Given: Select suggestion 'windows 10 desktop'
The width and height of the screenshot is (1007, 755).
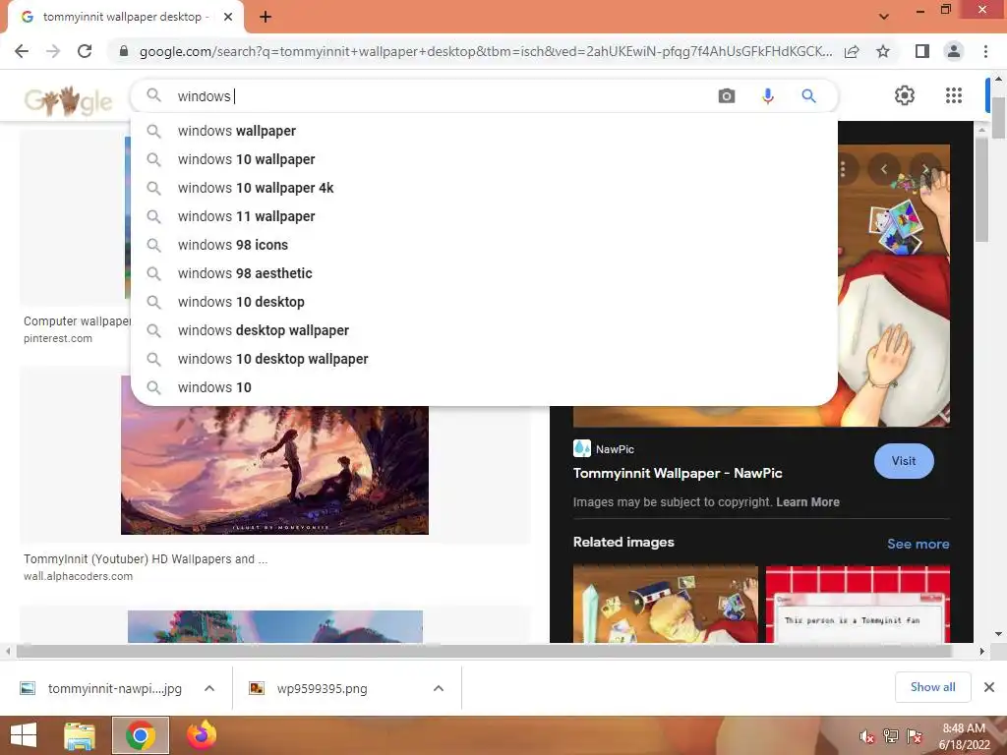Looking at the screenshot, I should point(484,302).
